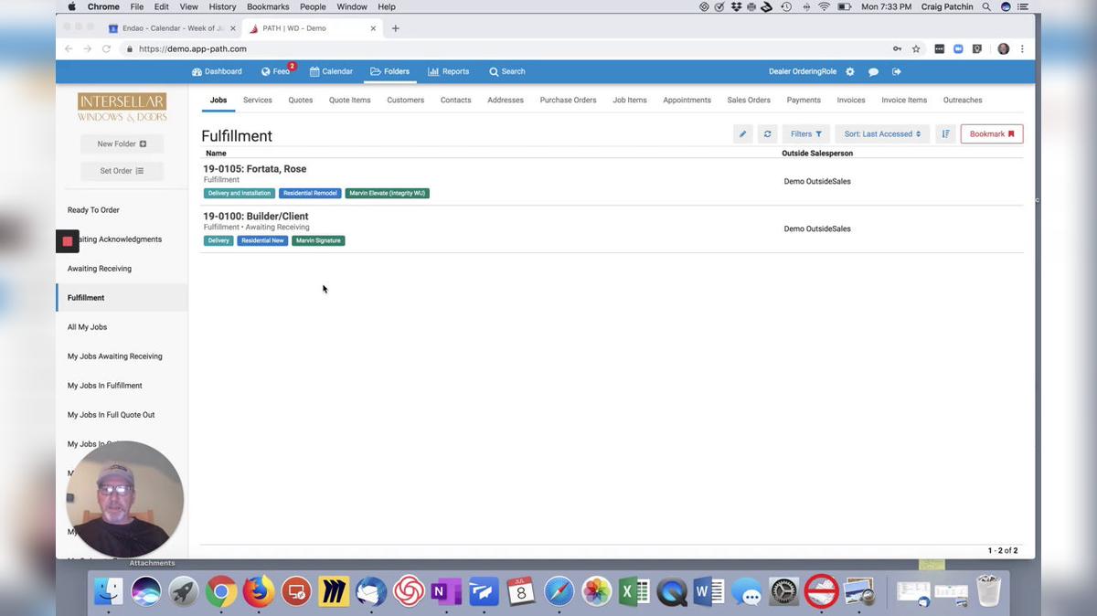Open System Preferences from the Dock
The width and height of the screenshot is (1097, 616).
pos(783,591)
